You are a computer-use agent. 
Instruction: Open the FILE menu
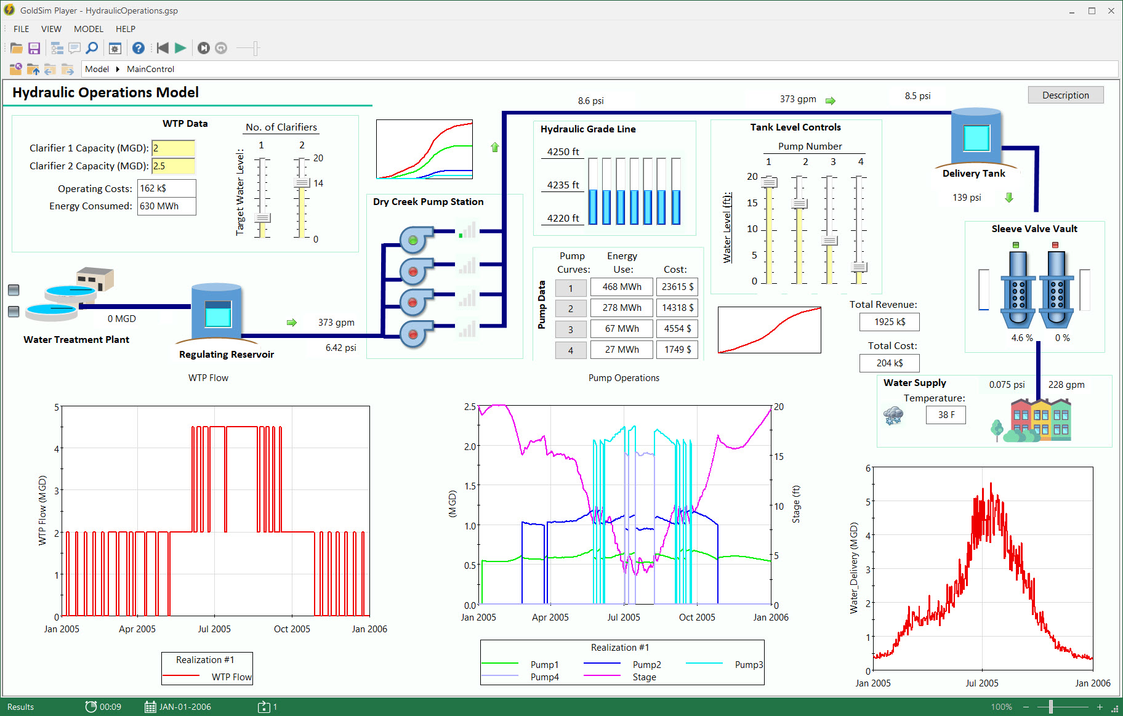[x=22, y=29]
